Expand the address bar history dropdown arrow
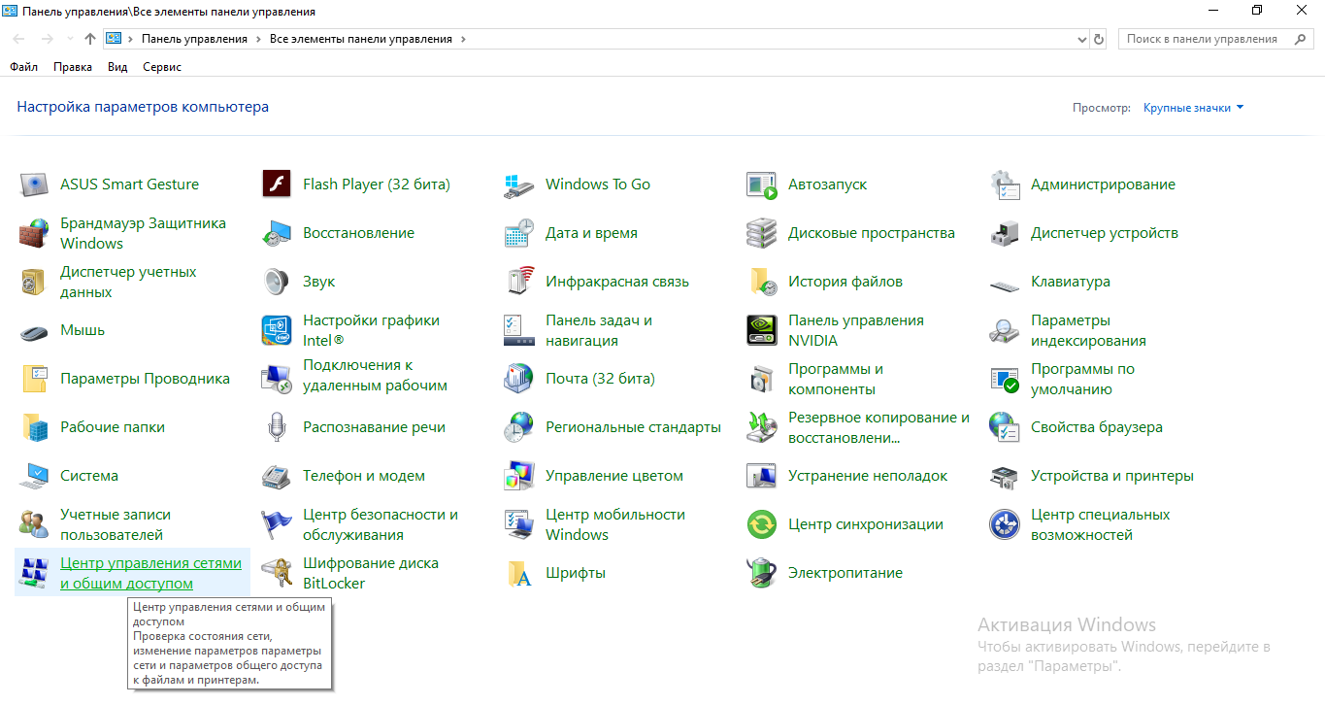This screenshot has height=705, width=1325. tap(1082, 40)
